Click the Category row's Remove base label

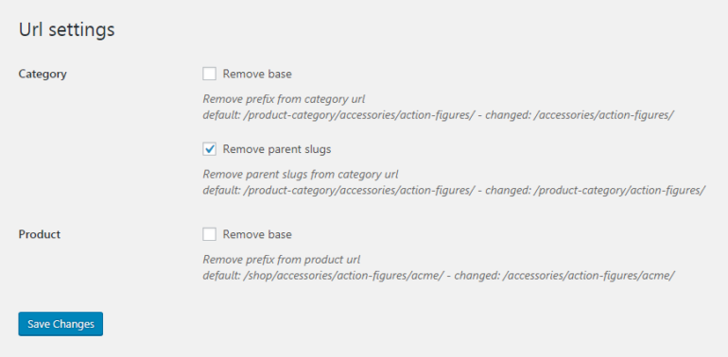coord(257,74)
